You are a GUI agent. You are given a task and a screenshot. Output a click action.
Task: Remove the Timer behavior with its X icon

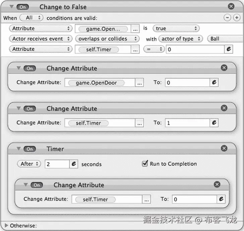pos(224,148)
